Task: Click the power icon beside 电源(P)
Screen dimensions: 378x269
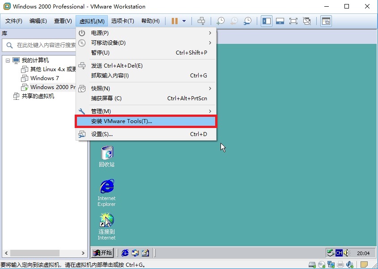Action: coord(82,33)
